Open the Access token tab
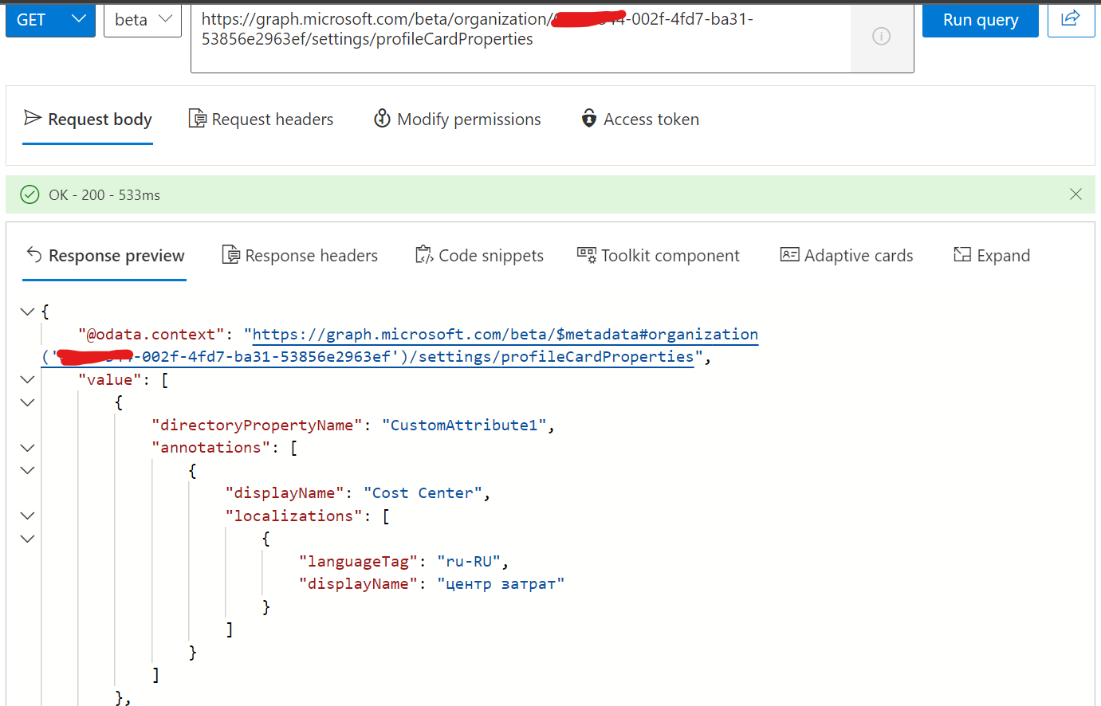 click(x=640, y=120)
